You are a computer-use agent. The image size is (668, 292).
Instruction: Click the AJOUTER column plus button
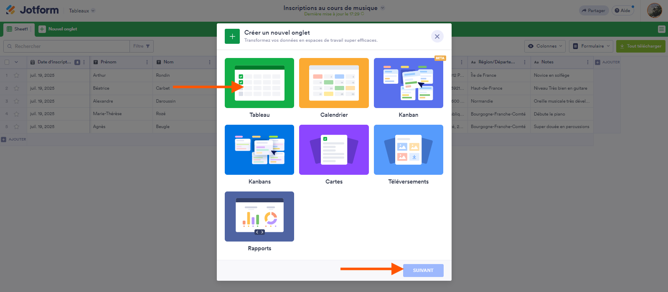point(607,62)
